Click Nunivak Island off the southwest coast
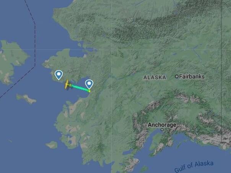231x173 pixels. 52,145
